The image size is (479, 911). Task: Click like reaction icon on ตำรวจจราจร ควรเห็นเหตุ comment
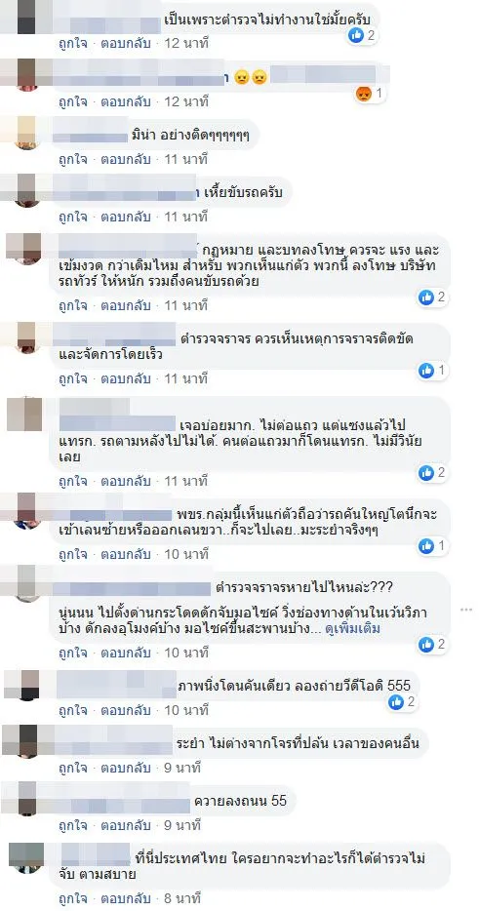coord(426,371)
